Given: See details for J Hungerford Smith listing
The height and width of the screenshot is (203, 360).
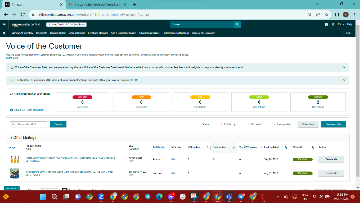Looking at the screenshot, I should [x=331, y=173].
